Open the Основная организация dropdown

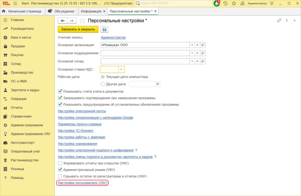click(192, 45)
